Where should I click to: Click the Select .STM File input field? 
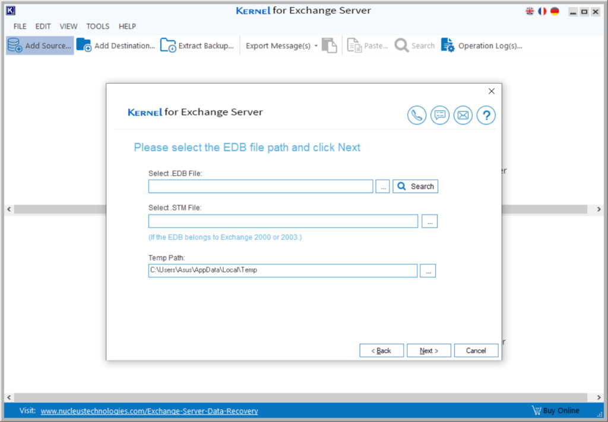tap(283, 221)
